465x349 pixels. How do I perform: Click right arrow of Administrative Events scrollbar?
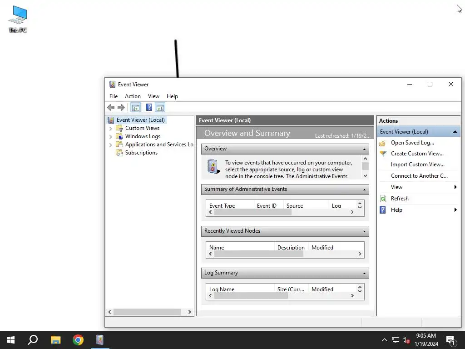coord(352,212)
